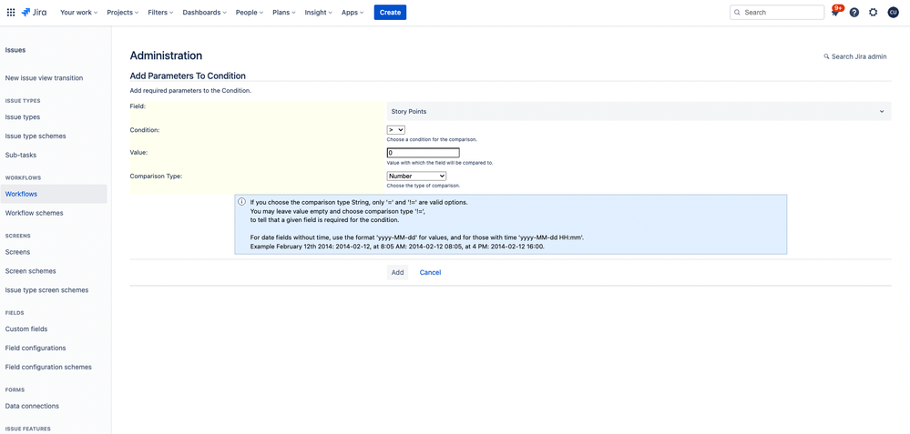The image size is (910, 434).
Task: Click the Jira logo
Action: coord(35,12)
